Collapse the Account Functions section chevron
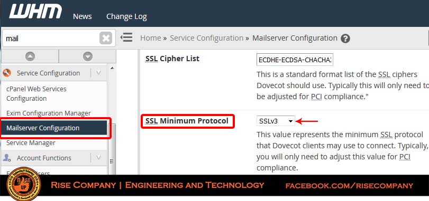This screenshot has height=201, width=429. click(99, 158)
